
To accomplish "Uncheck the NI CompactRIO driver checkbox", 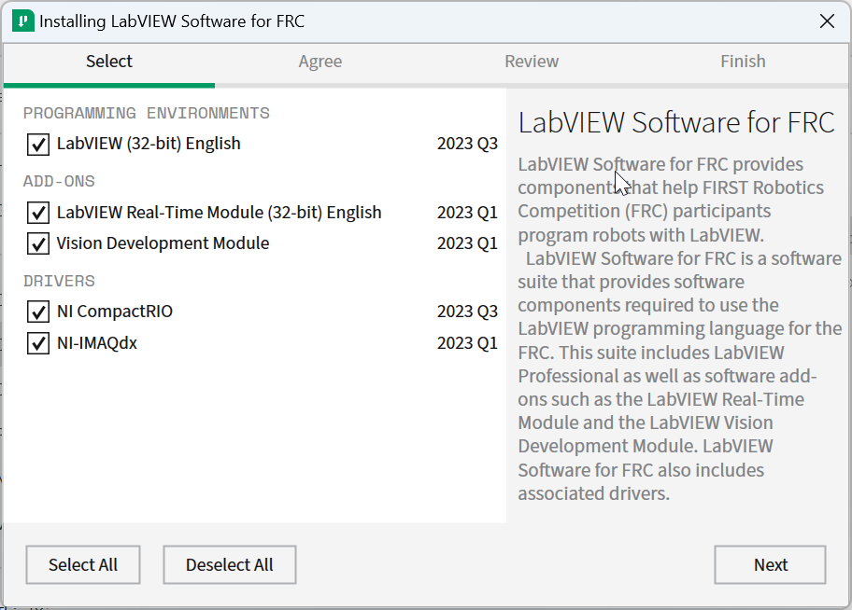I will pos(38,312).
